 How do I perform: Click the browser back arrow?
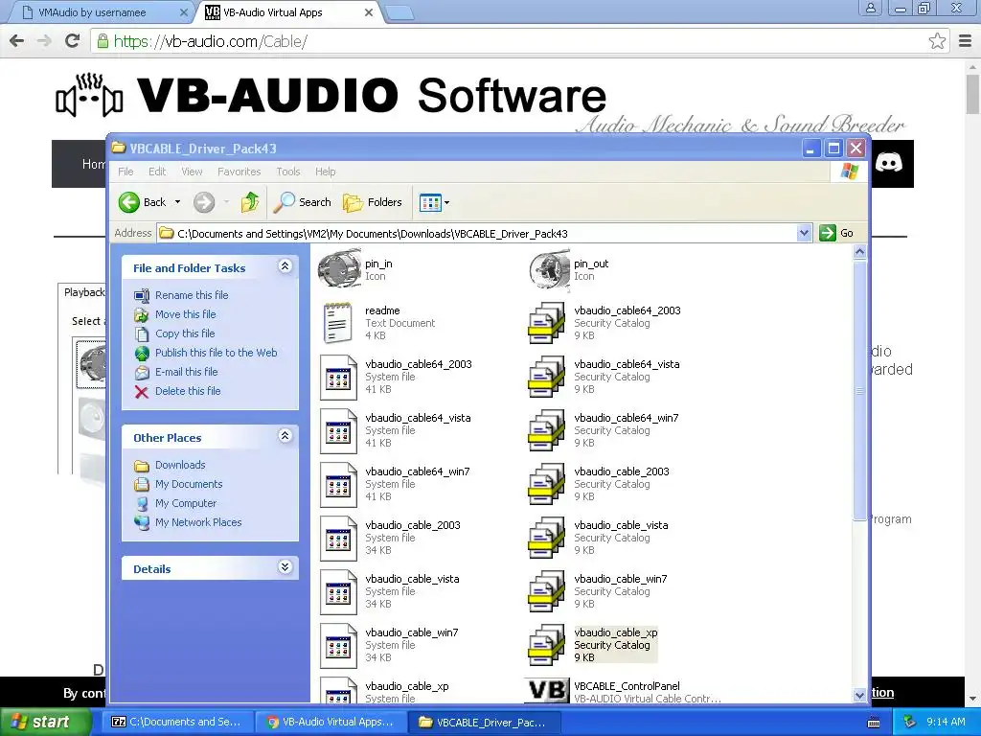pos(17,41)
